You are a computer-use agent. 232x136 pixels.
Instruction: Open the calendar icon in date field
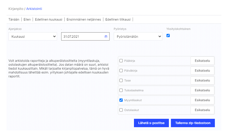106,37
